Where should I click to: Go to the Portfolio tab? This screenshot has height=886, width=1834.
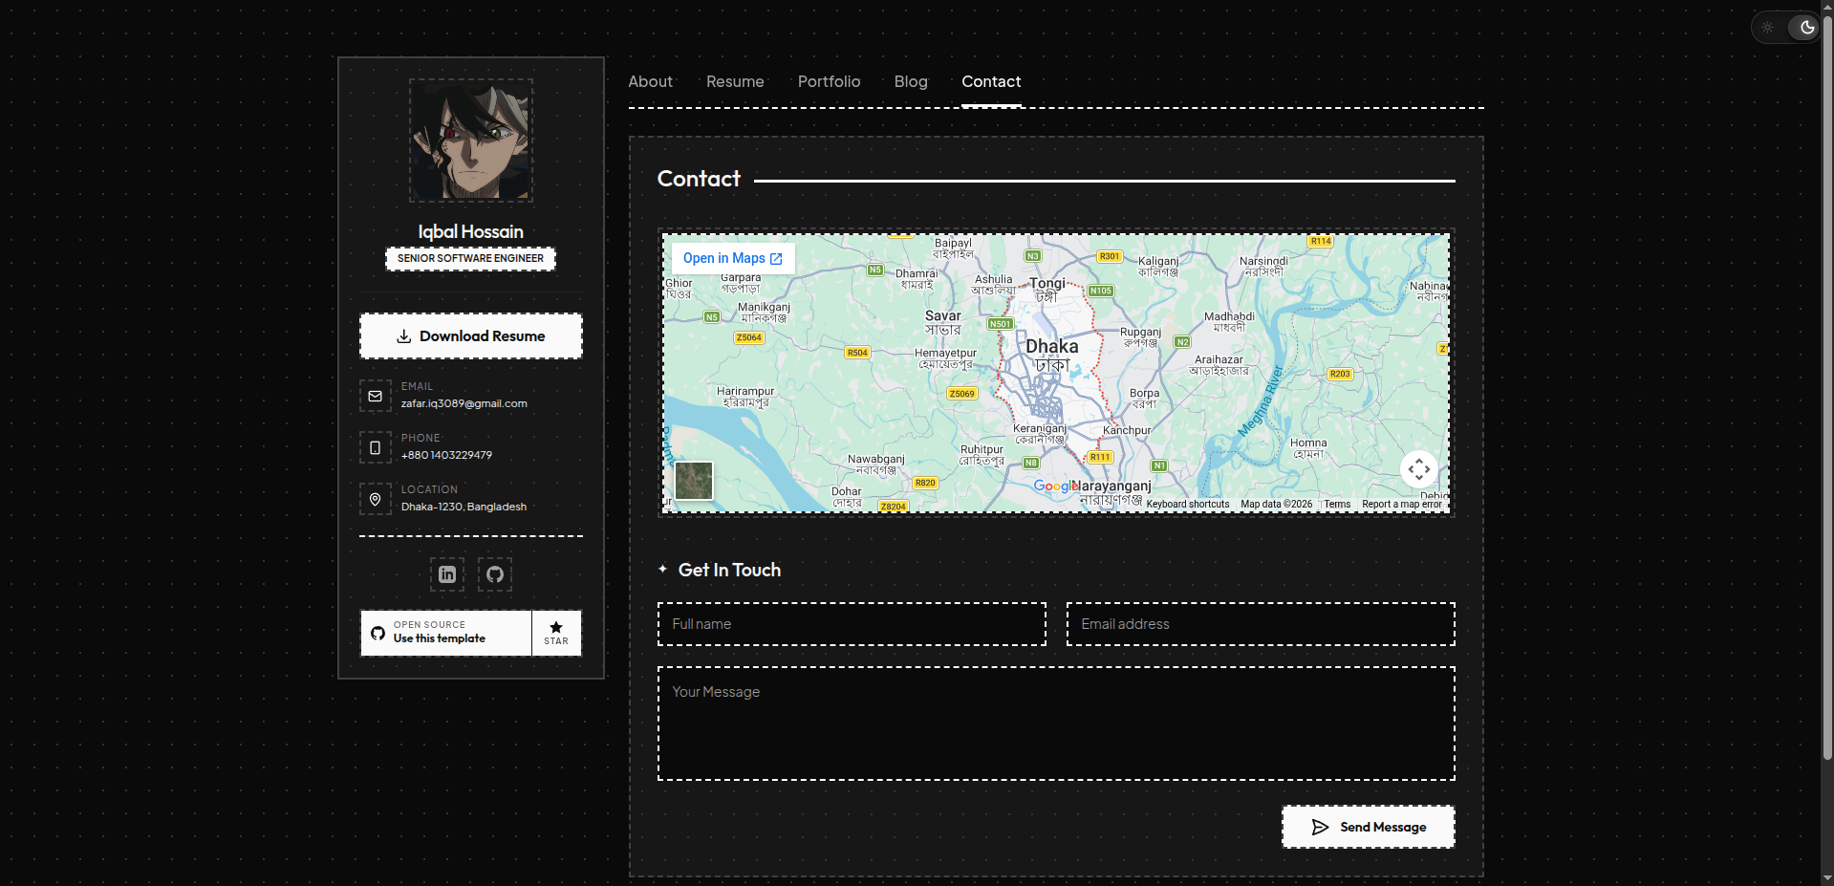click(x=829, y=82)
